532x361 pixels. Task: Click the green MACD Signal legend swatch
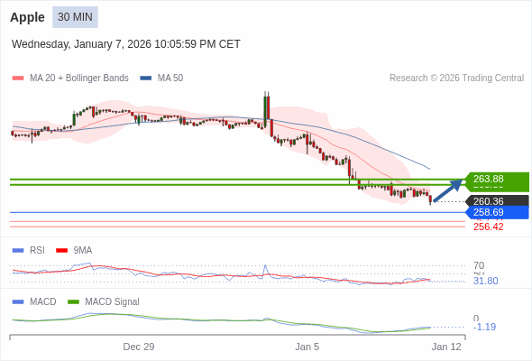73,302
